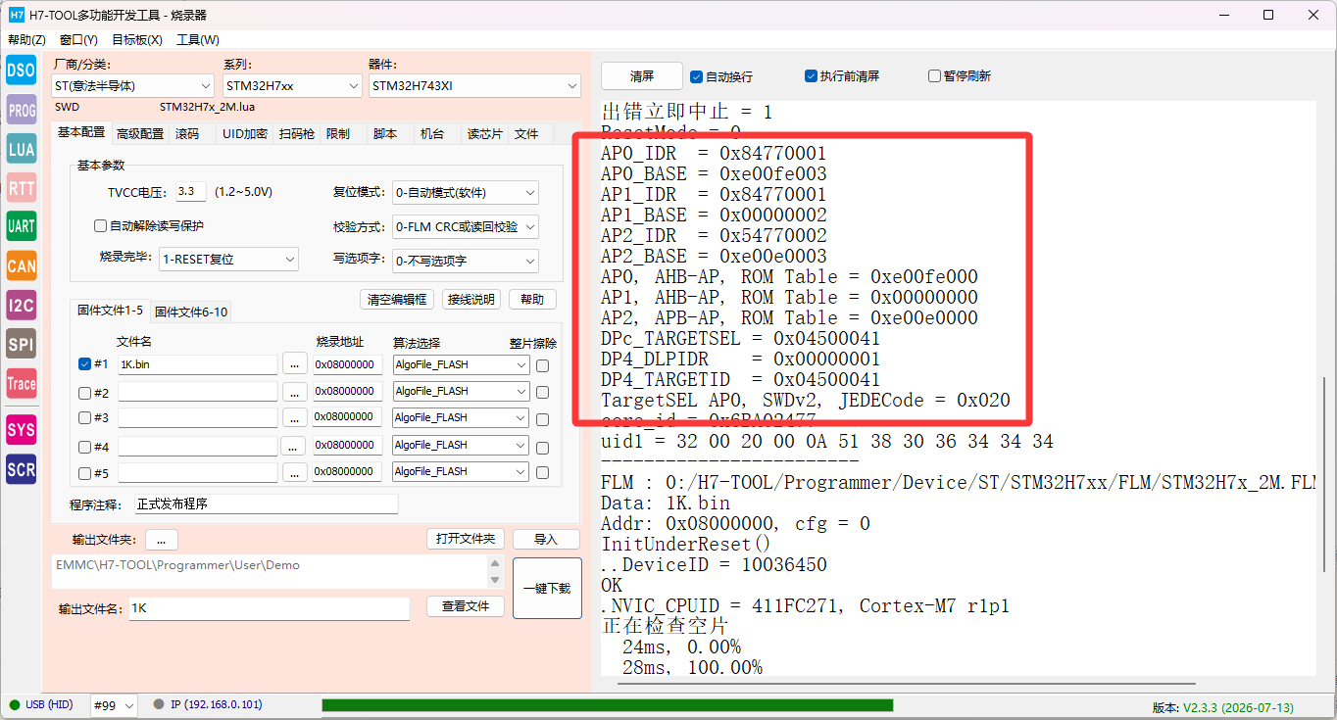Click the 一键下载 button

click(x=547, y=589)
